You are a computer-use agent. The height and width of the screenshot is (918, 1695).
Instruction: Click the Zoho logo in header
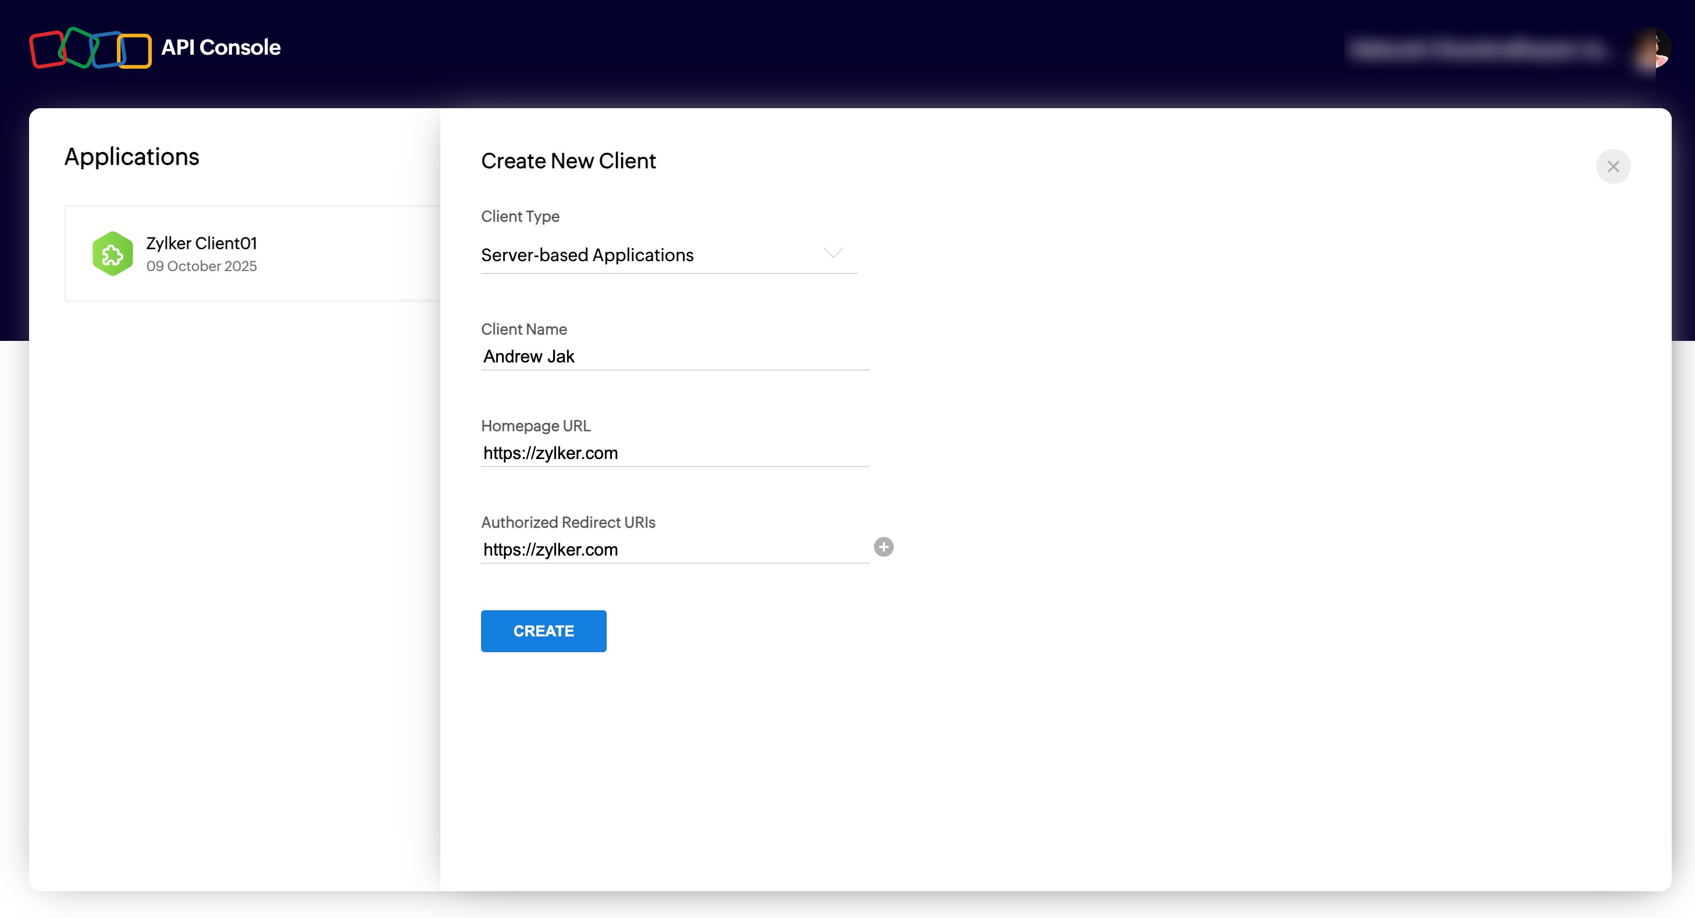[90, 48]
